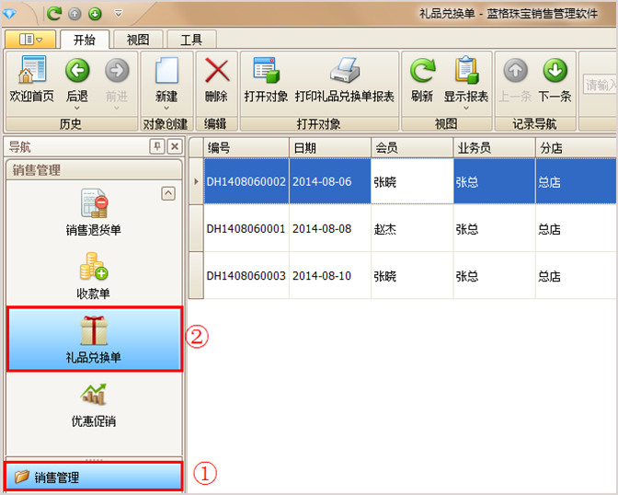The height and width of the screenshot is (495, 618).
Task: Select 礼品兑换单 gift box item
Action: [95, 340]
